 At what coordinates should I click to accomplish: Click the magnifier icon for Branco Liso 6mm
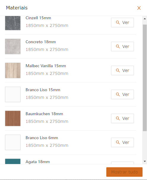coord(118,142)
